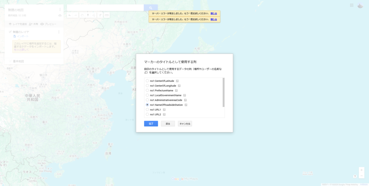
Task: Show sample for ns1:URL2 help icon
Action: 164,115
